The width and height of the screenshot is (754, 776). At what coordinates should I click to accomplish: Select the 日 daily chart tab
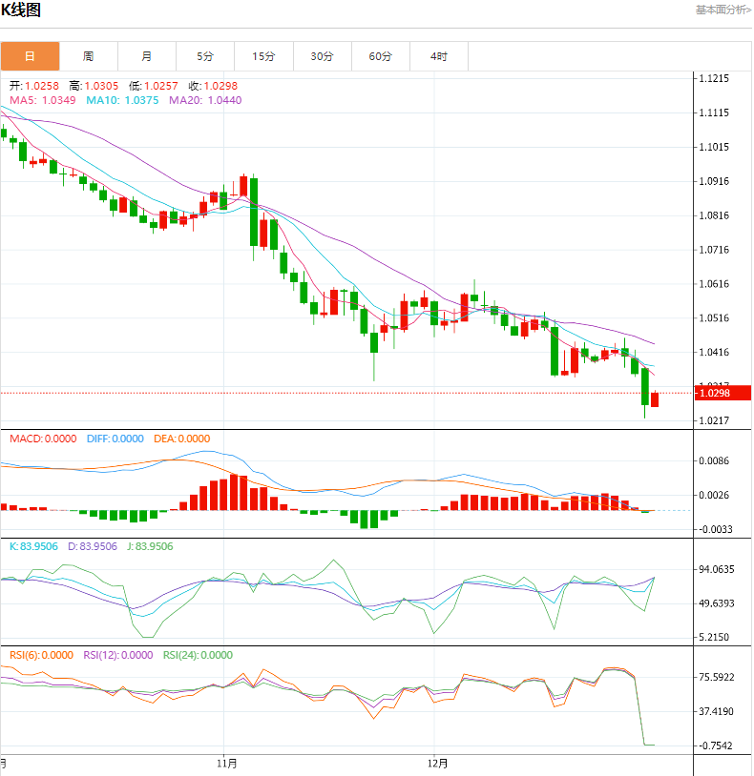(x=30, y=56)
